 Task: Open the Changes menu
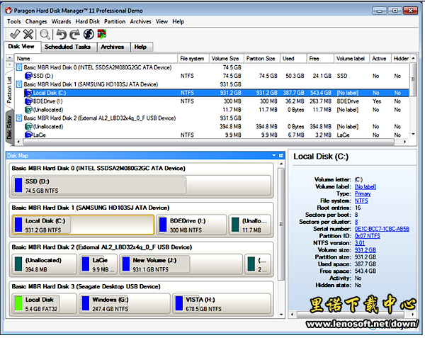point(36,22)
